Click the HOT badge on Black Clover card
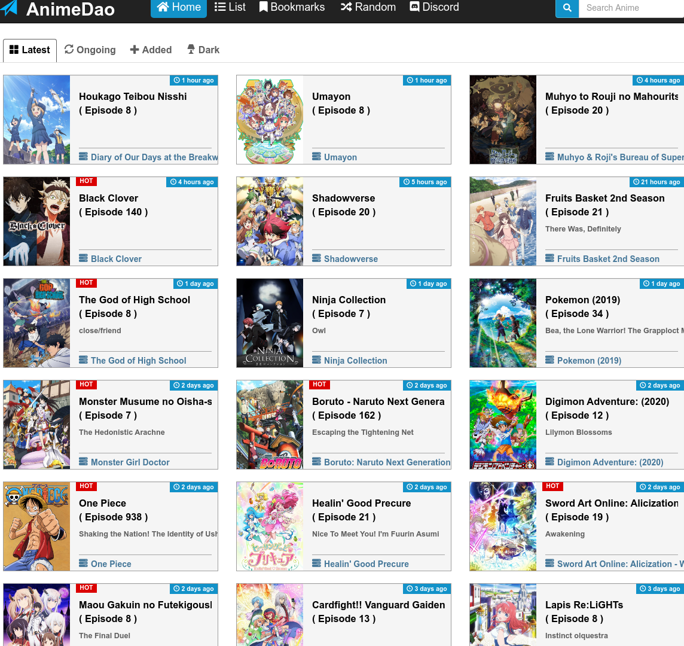684x646 pixels. click(86, 181)
